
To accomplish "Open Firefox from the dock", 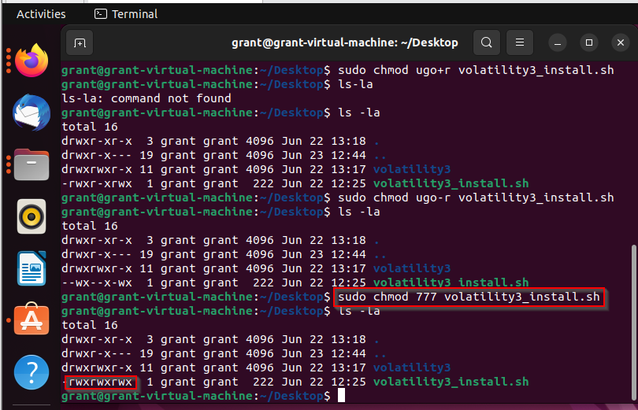I will coord(32,61).
